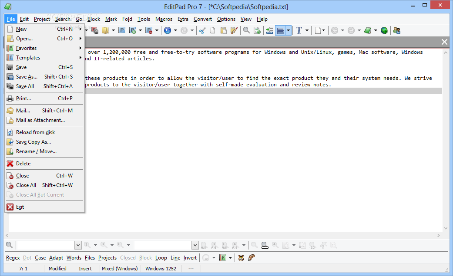453x276 pixels.
Task: Toggle the Case search option
Action: pyautogui.click(x=40, y=258)
